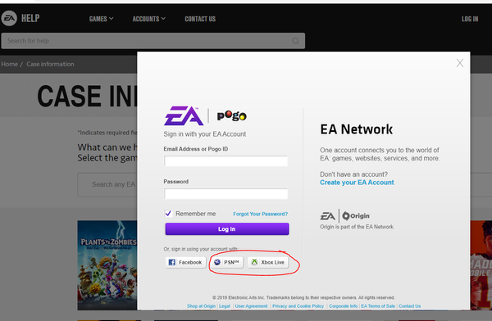This screenshot has height=321, width=492.
Task: Select the Plants vs Zombies game thumbnail
Action: [107, 265]
